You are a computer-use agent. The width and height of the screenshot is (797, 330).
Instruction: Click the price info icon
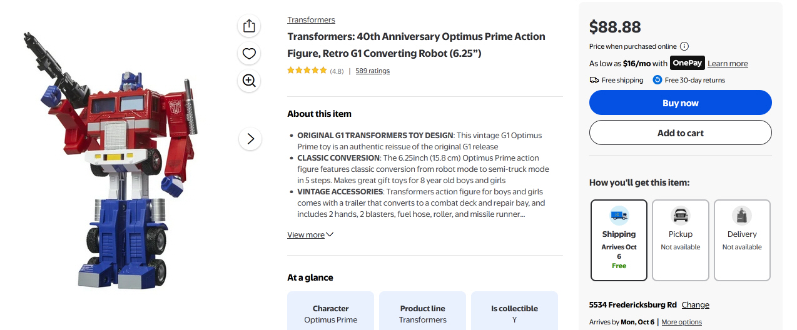point(684,46)
